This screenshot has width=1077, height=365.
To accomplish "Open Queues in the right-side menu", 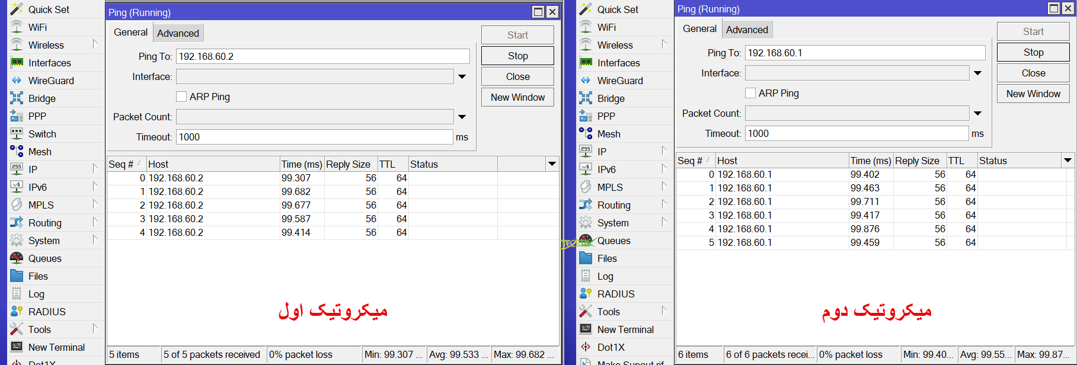I will tap(613, 241).
